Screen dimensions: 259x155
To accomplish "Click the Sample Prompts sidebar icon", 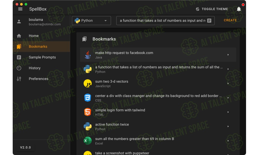I will point(19,57).
